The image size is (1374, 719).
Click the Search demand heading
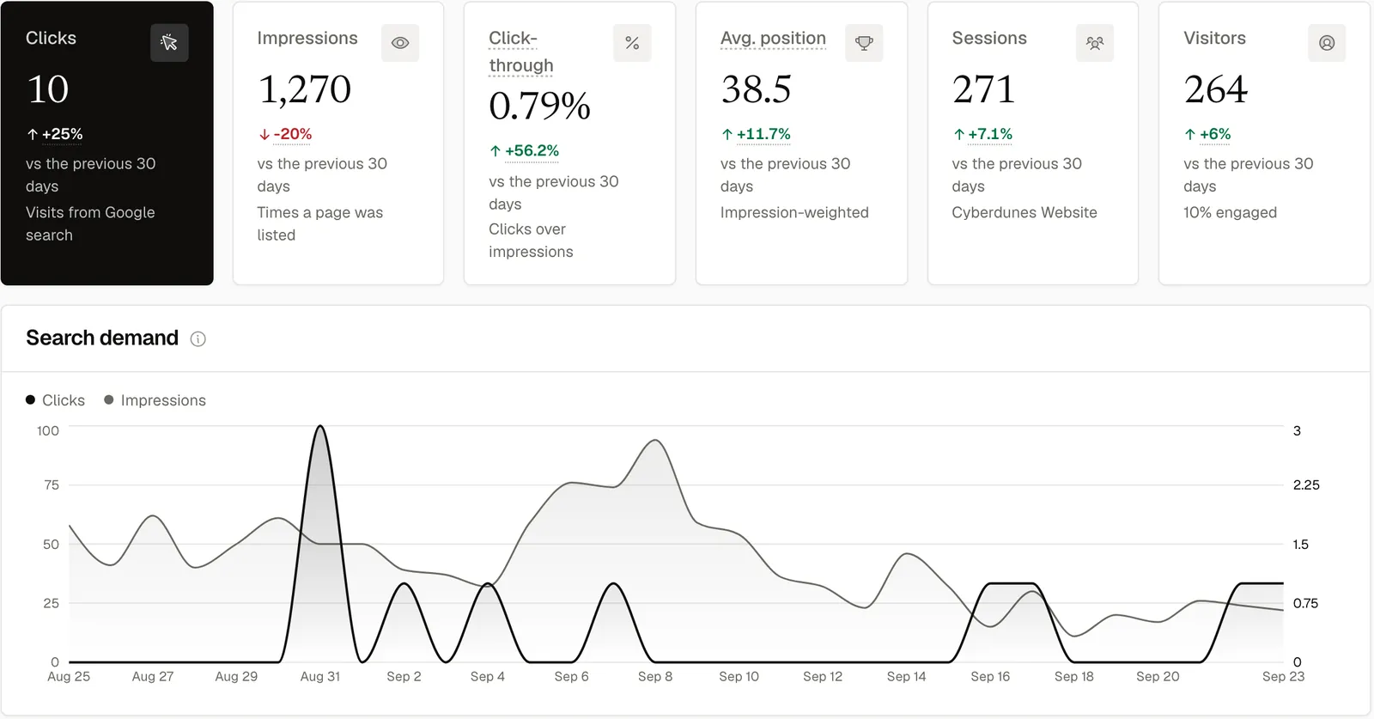pos(102,338)
